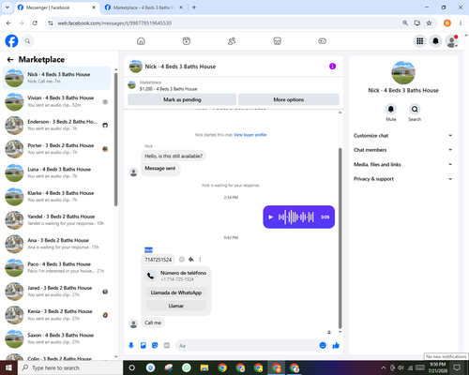The image size is (469, 375).
Task: Open Saxon - 4 Beds 3 Baths House chat
Action: coord(56,338)
